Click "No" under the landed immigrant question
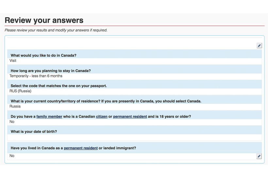268x178 pixels. (x=12, y=156)
